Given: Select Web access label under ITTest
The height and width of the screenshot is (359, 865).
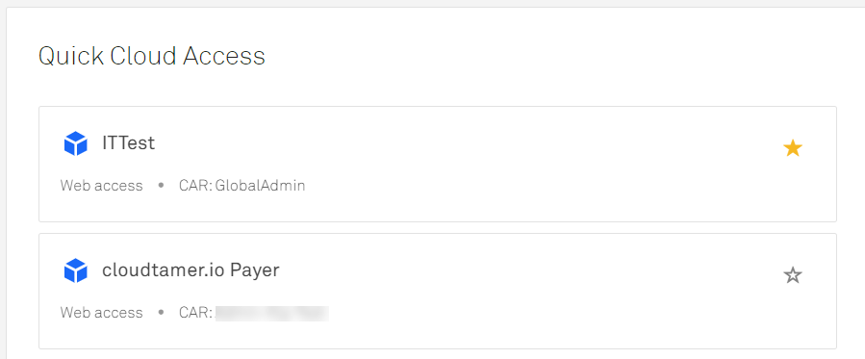Looking at the screenshot, I should pyautogui.click(x=101, y=186).
